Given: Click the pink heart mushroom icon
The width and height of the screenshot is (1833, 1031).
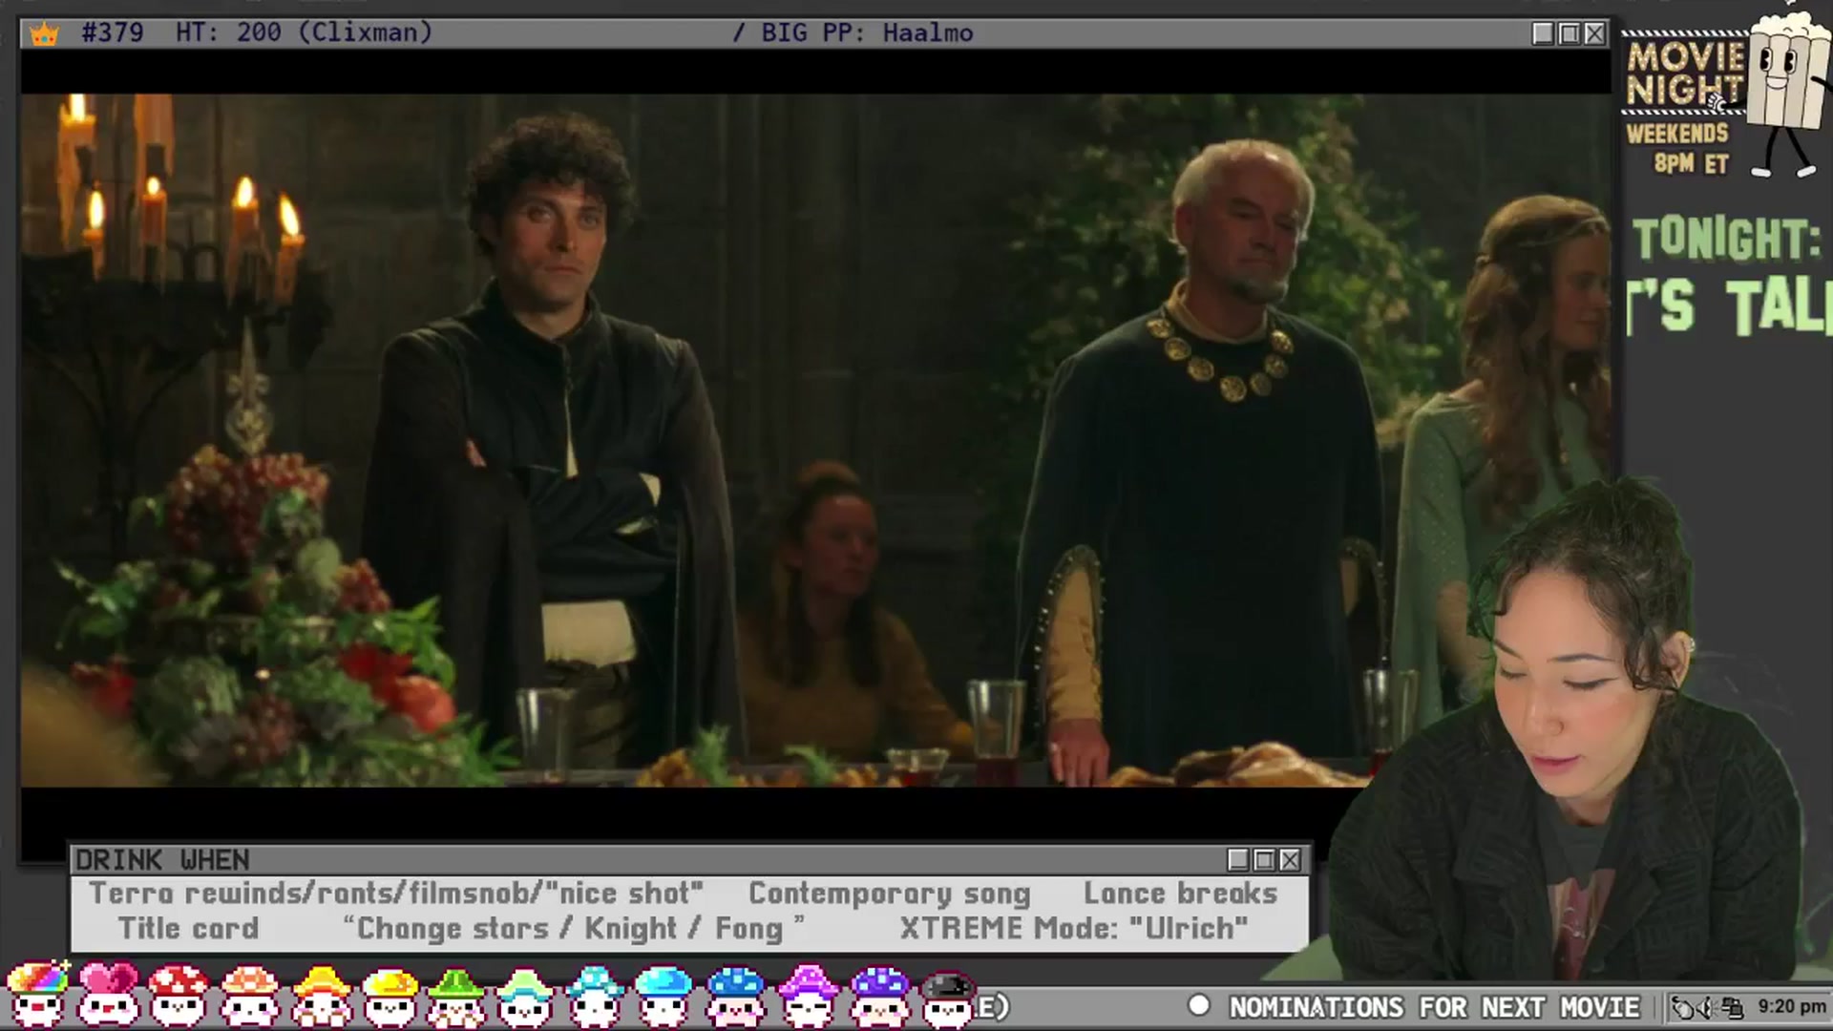Looking at the screenshot, I should (x=108, y=996).
